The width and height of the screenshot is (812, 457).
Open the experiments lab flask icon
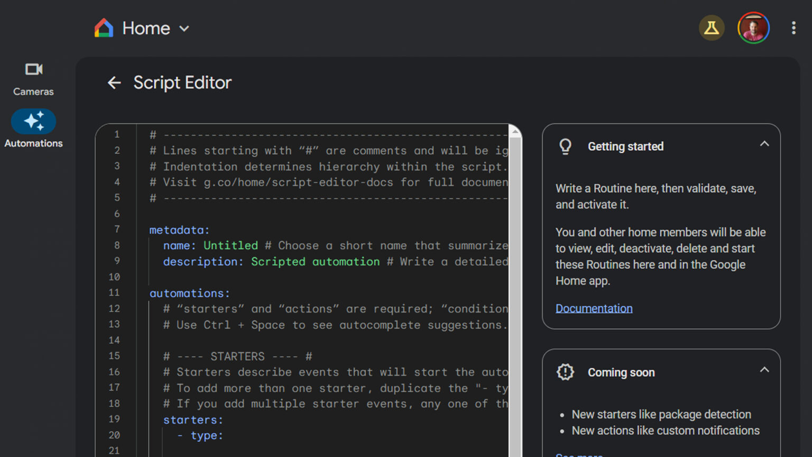711,28
